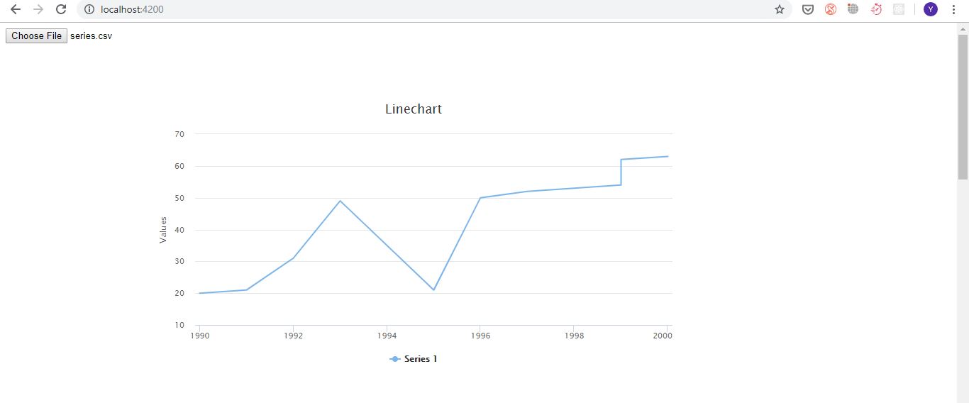Open the Pocket extension icon
Image resolution: width=969 pixels, height=403 pixels.
[x=807, y=9]
